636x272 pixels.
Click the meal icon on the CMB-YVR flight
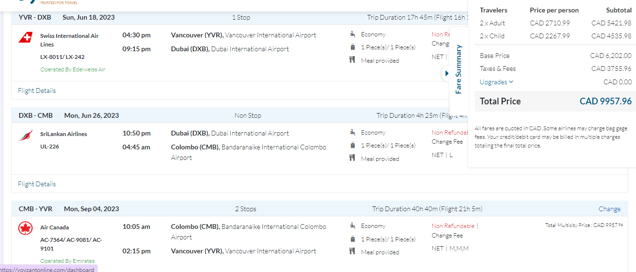[x=353, y=251]
